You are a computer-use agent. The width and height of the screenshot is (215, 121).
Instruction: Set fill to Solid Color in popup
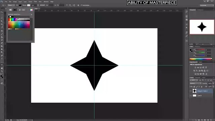pyautogui.click(x=15, y=10)
